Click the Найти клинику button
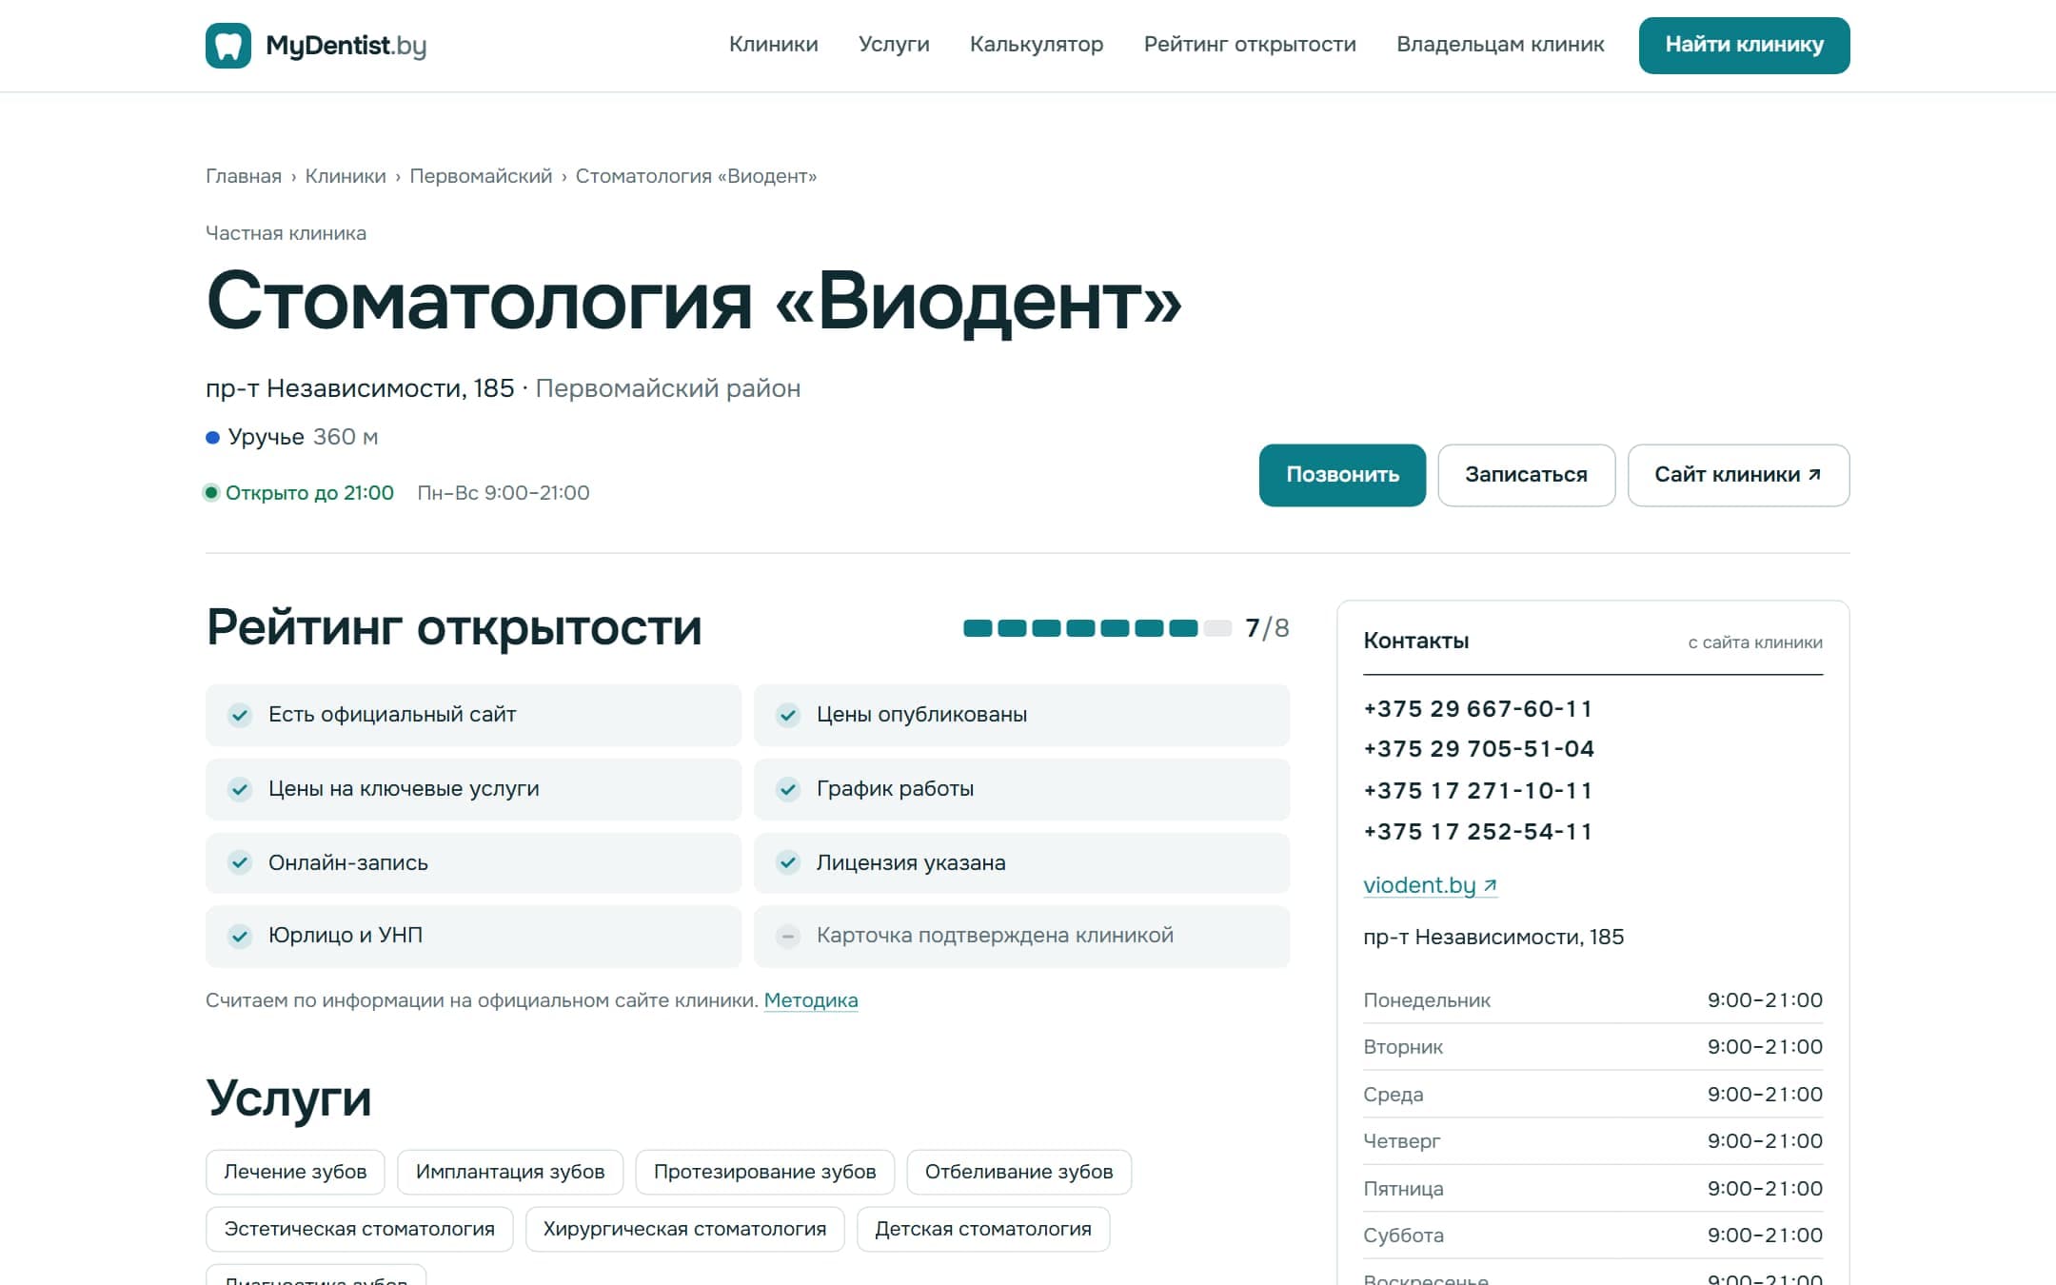 click(x=1745, y=45)
